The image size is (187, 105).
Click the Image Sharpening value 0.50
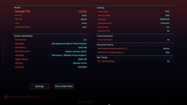[167, 52]
